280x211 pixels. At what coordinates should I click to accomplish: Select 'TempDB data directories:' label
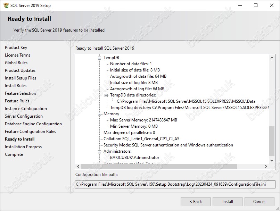pyautogui.click(x=133, y=95)
